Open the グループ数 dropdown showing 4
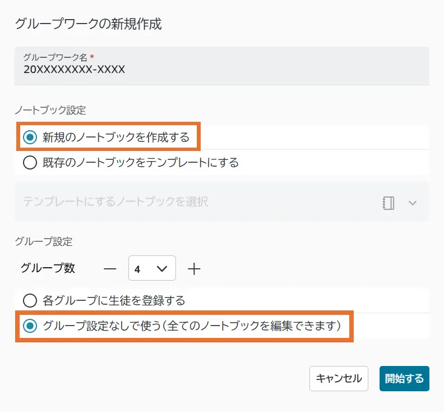This screenshot has width=444, height=412. (152, 268)
